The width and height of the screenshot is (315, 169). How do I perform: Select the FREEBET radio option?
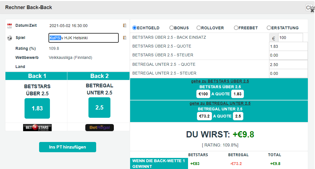pos(236,28)
